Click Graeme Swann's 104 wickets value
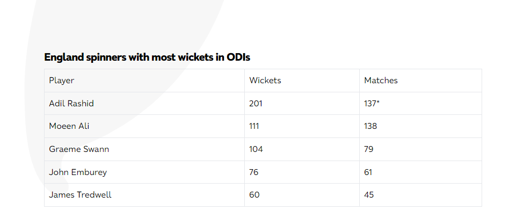The image size is (531, 218). pyautogui.click(x=256, y=149)
